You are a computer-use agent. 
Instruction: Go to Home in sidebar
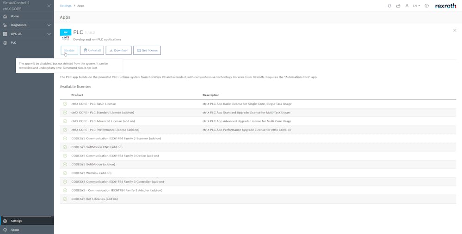point(15,16)
